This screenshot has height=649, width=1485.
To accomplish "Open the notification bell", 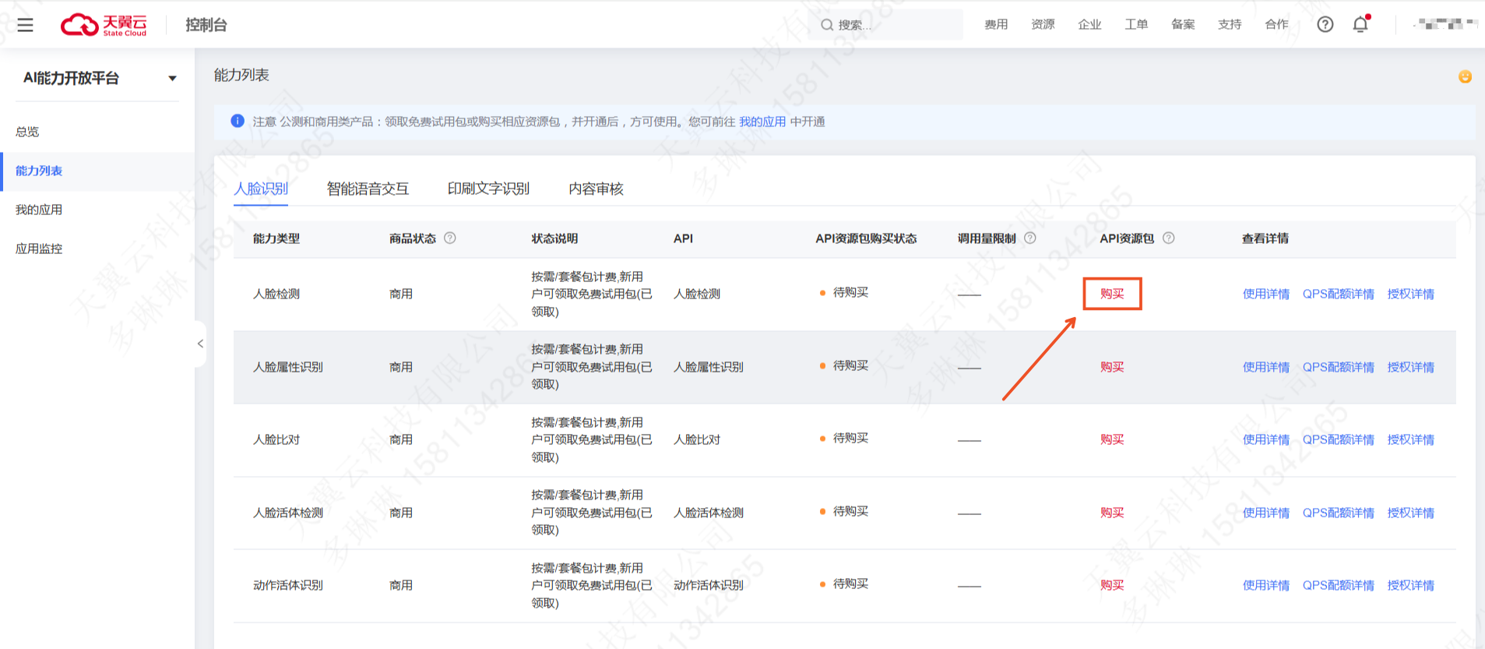I will [x=1360, y=24].
